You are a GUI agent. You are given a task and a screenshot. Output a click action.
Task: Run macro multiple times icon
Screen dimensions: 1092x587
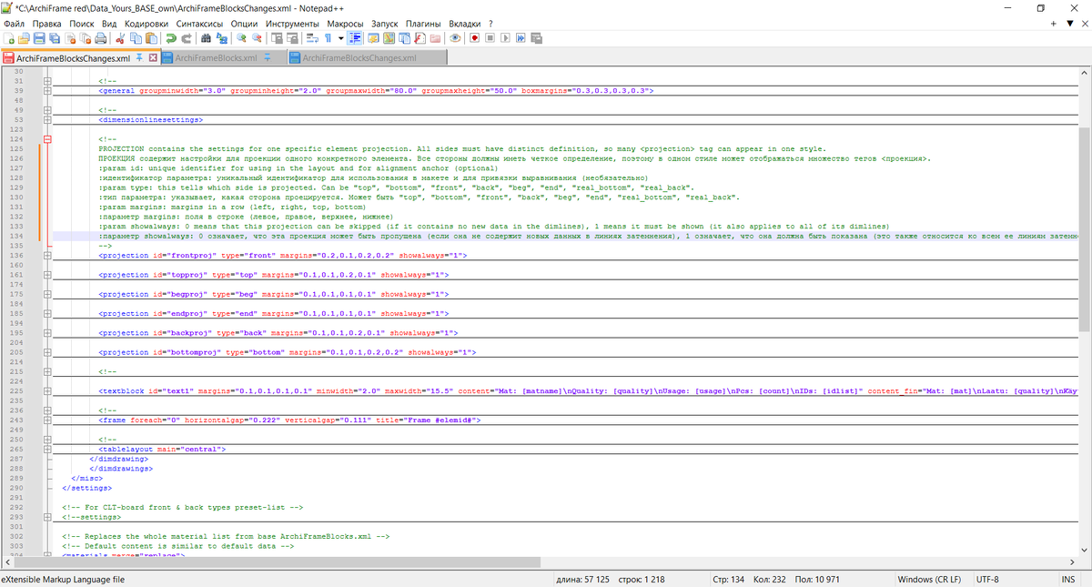pos(521,38)
